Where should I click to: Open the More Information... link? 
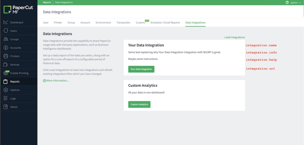pos(58,81)
